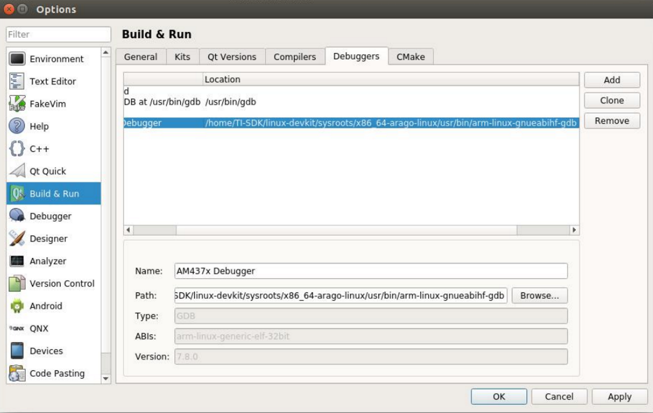Screen dimensions: 653x413
Task: Clone the selected debugger
Action: (x=611, y=100)
